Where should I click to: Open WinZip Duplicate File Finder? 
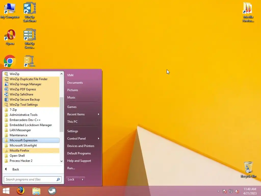pos(31,79)
